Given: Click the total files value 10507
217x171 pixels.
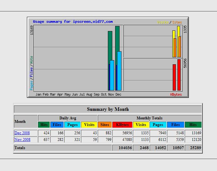Looking at the screenshot, I should tap(178, 148).
